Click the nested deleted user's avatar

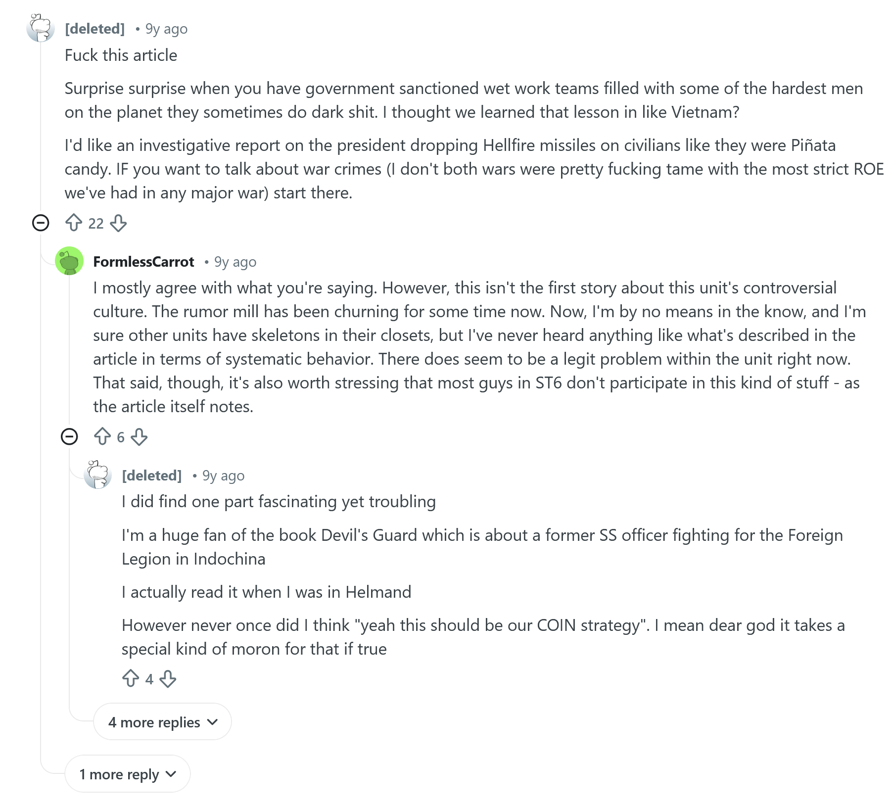(98, 475)
